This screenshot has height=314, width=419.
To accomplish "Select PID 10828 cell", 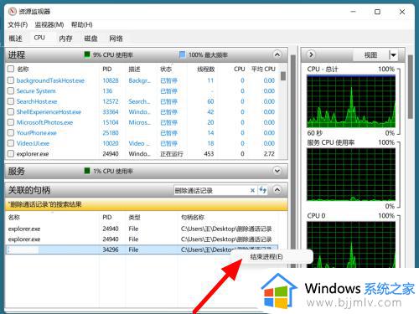I will (x=111, y=80).
